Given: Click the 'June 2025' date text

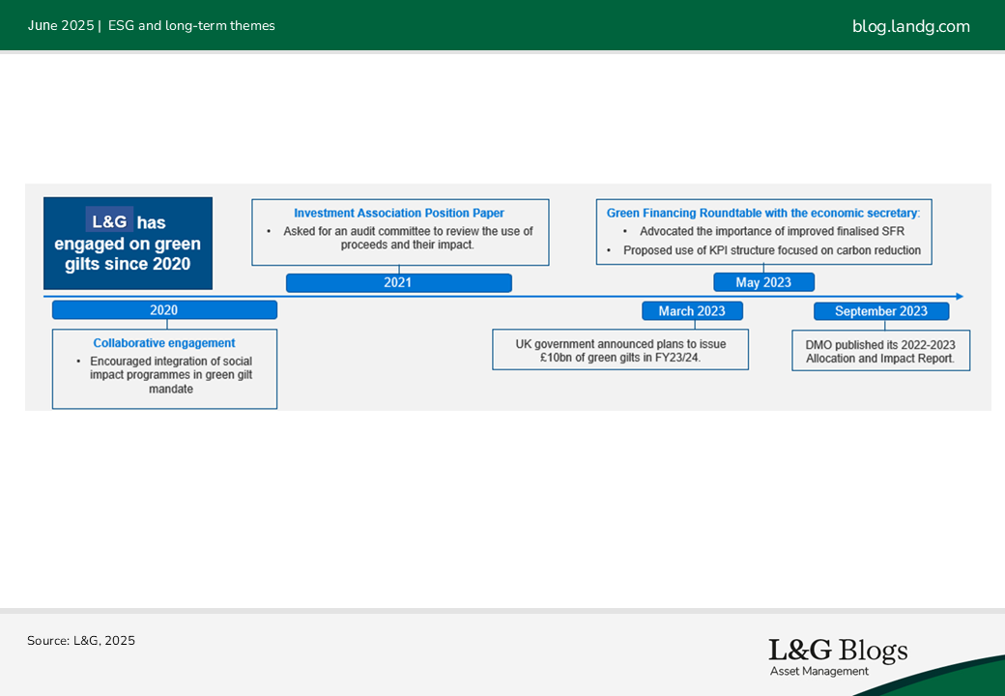Looking at the screenshot, I should point(61,26).
